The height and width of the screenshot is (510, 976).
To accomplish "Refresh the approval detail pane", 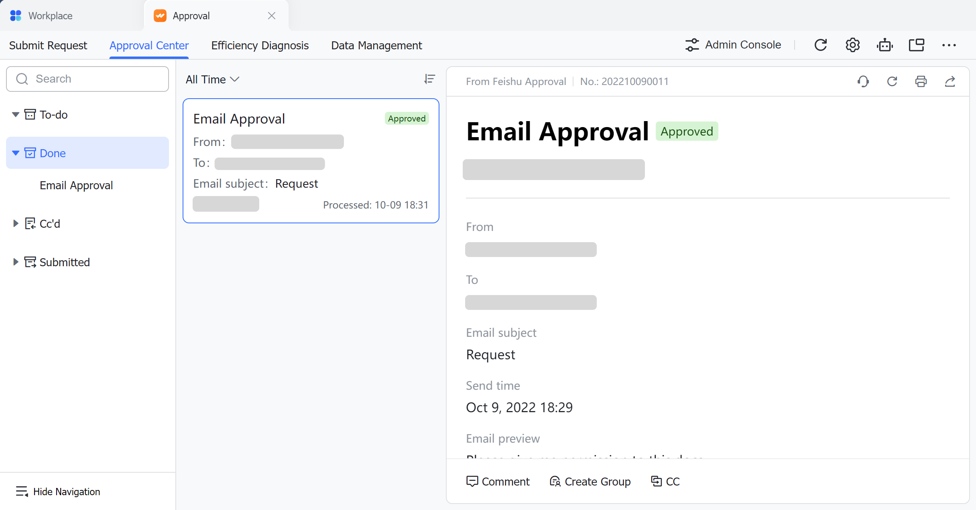I will click(892, 81).
